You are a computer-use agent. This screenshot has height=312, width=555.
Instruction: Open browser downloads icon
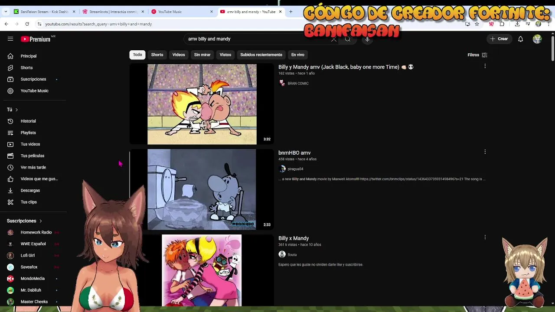(517, 24)
